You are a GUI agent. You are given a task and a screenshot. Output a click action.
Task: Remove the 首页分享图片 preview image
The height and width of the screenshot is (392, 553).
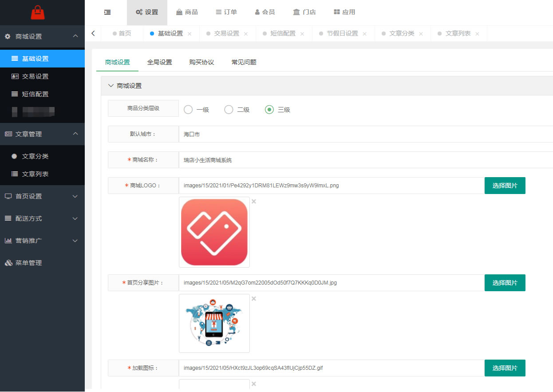tap(254, 299)
